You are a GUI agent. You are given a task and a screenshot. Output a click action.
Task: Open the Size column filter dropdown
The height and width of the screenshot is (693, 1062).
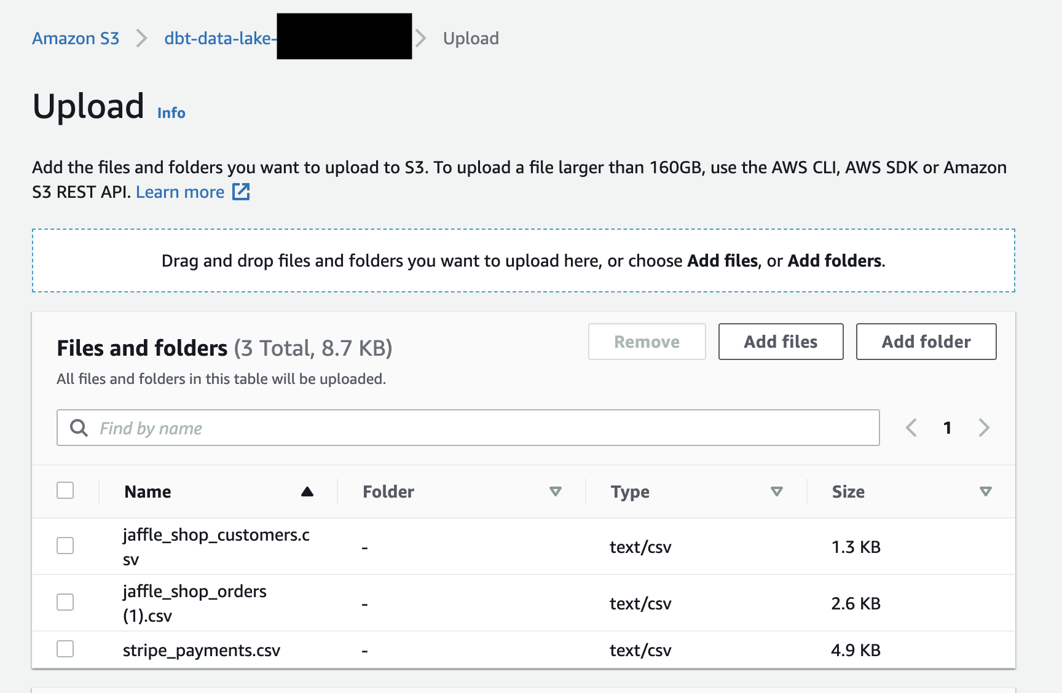[986, 491]
